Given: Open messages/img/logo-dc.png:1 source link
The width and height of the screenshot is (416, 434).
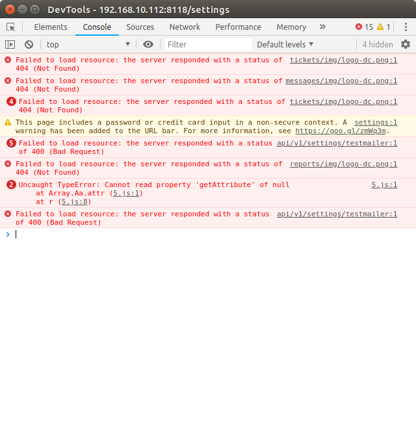Looking at the screenshot, I should (341, 81).
